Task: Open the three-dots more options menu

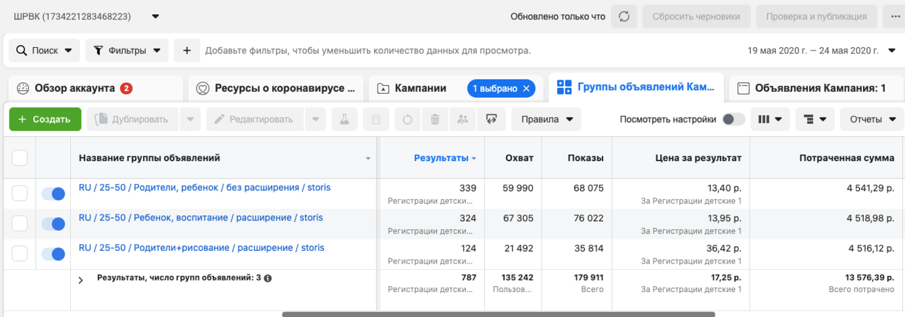Action: [x=892, y=17]
